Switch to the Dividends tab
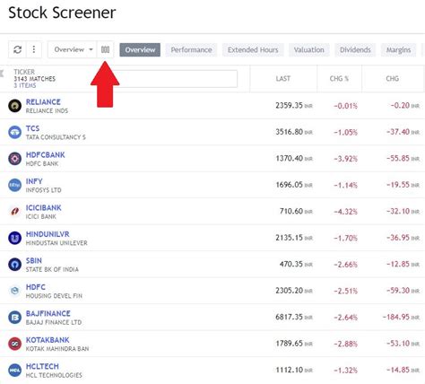 [355, 50]
